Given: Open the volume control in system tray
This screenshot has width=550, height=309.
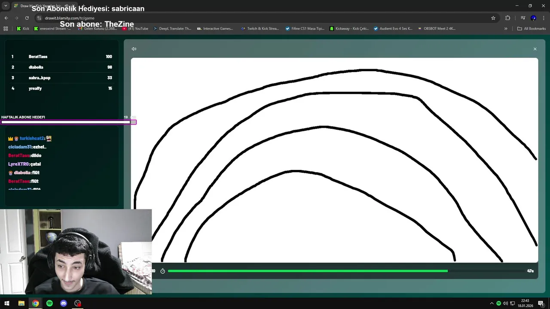Looking at the screenshot, I should (x=505, y=303).
